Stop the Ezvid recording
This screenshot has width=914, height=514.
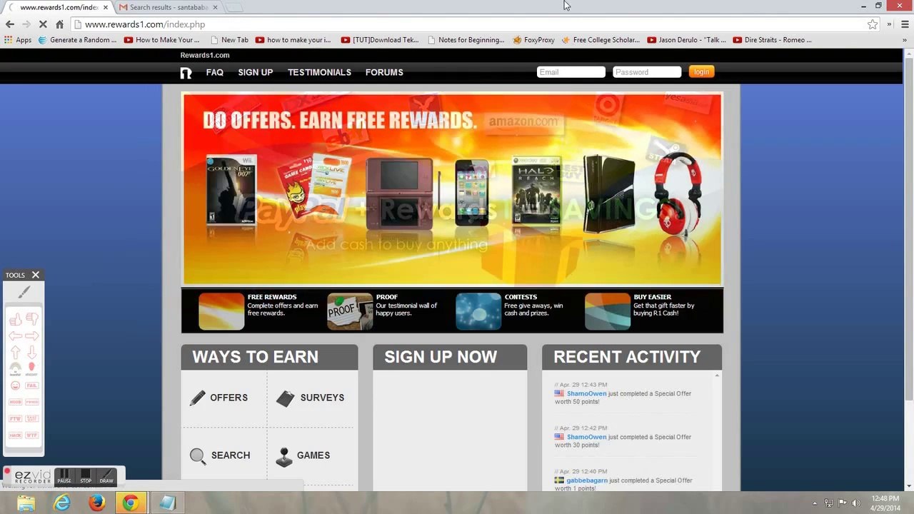[86, 476]
